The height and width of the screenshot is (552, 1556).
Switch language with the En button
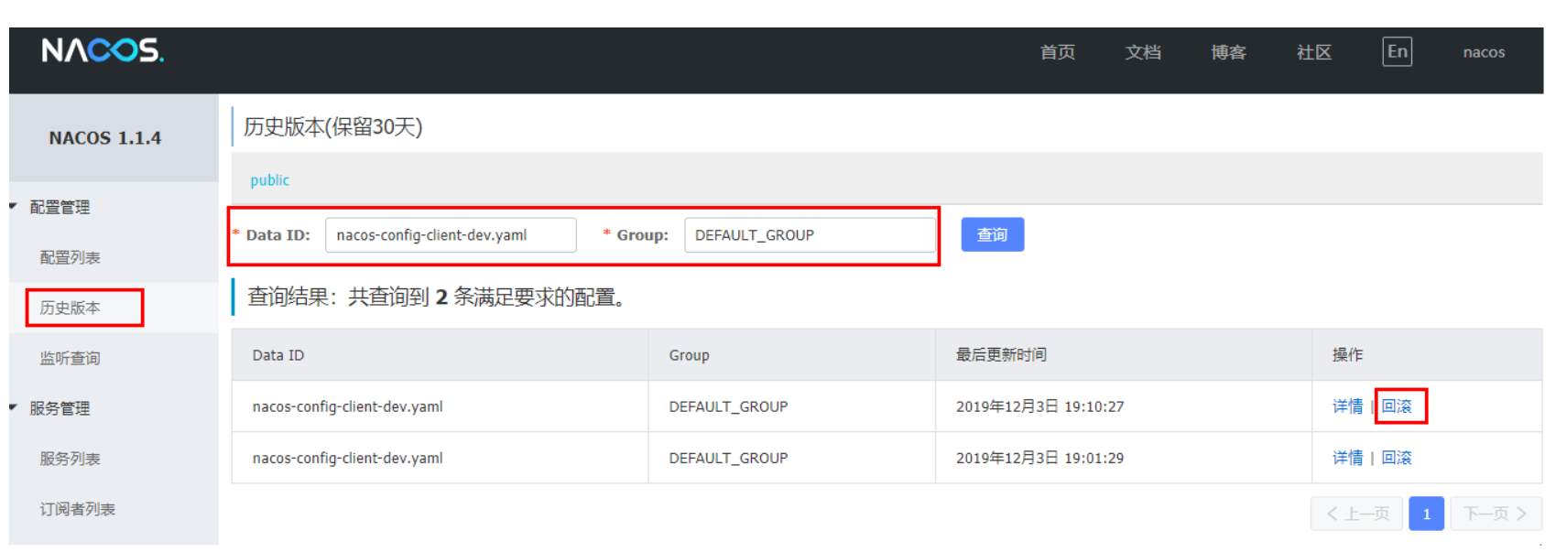coord(1397,51)
